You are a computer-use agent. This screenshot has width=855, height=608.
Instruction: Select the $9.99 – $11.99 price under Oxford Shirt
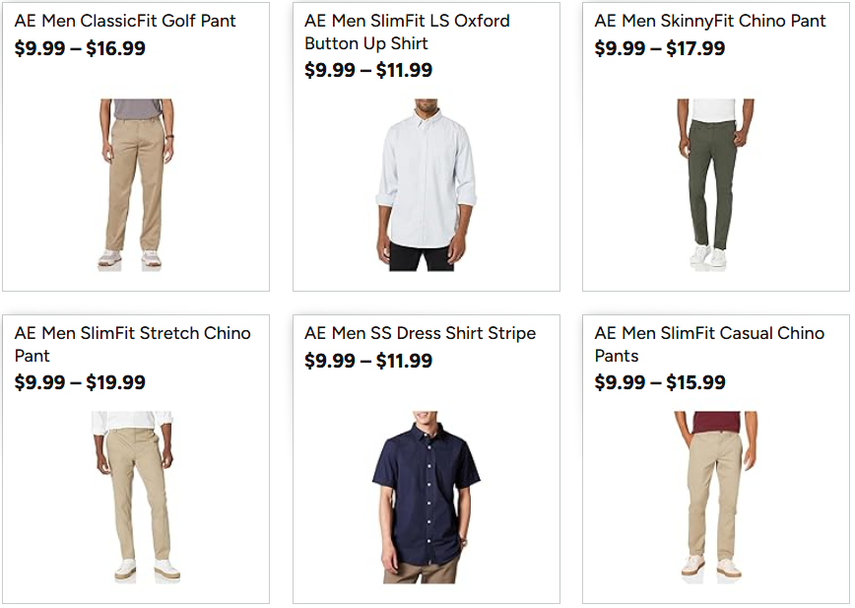coord(371,70)
